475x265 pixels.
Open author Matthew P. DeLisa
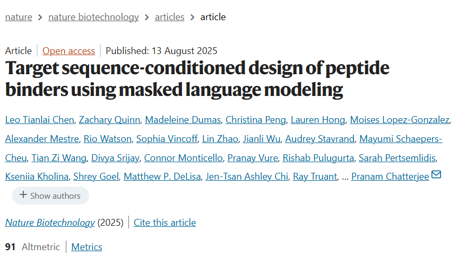(162, 176)
